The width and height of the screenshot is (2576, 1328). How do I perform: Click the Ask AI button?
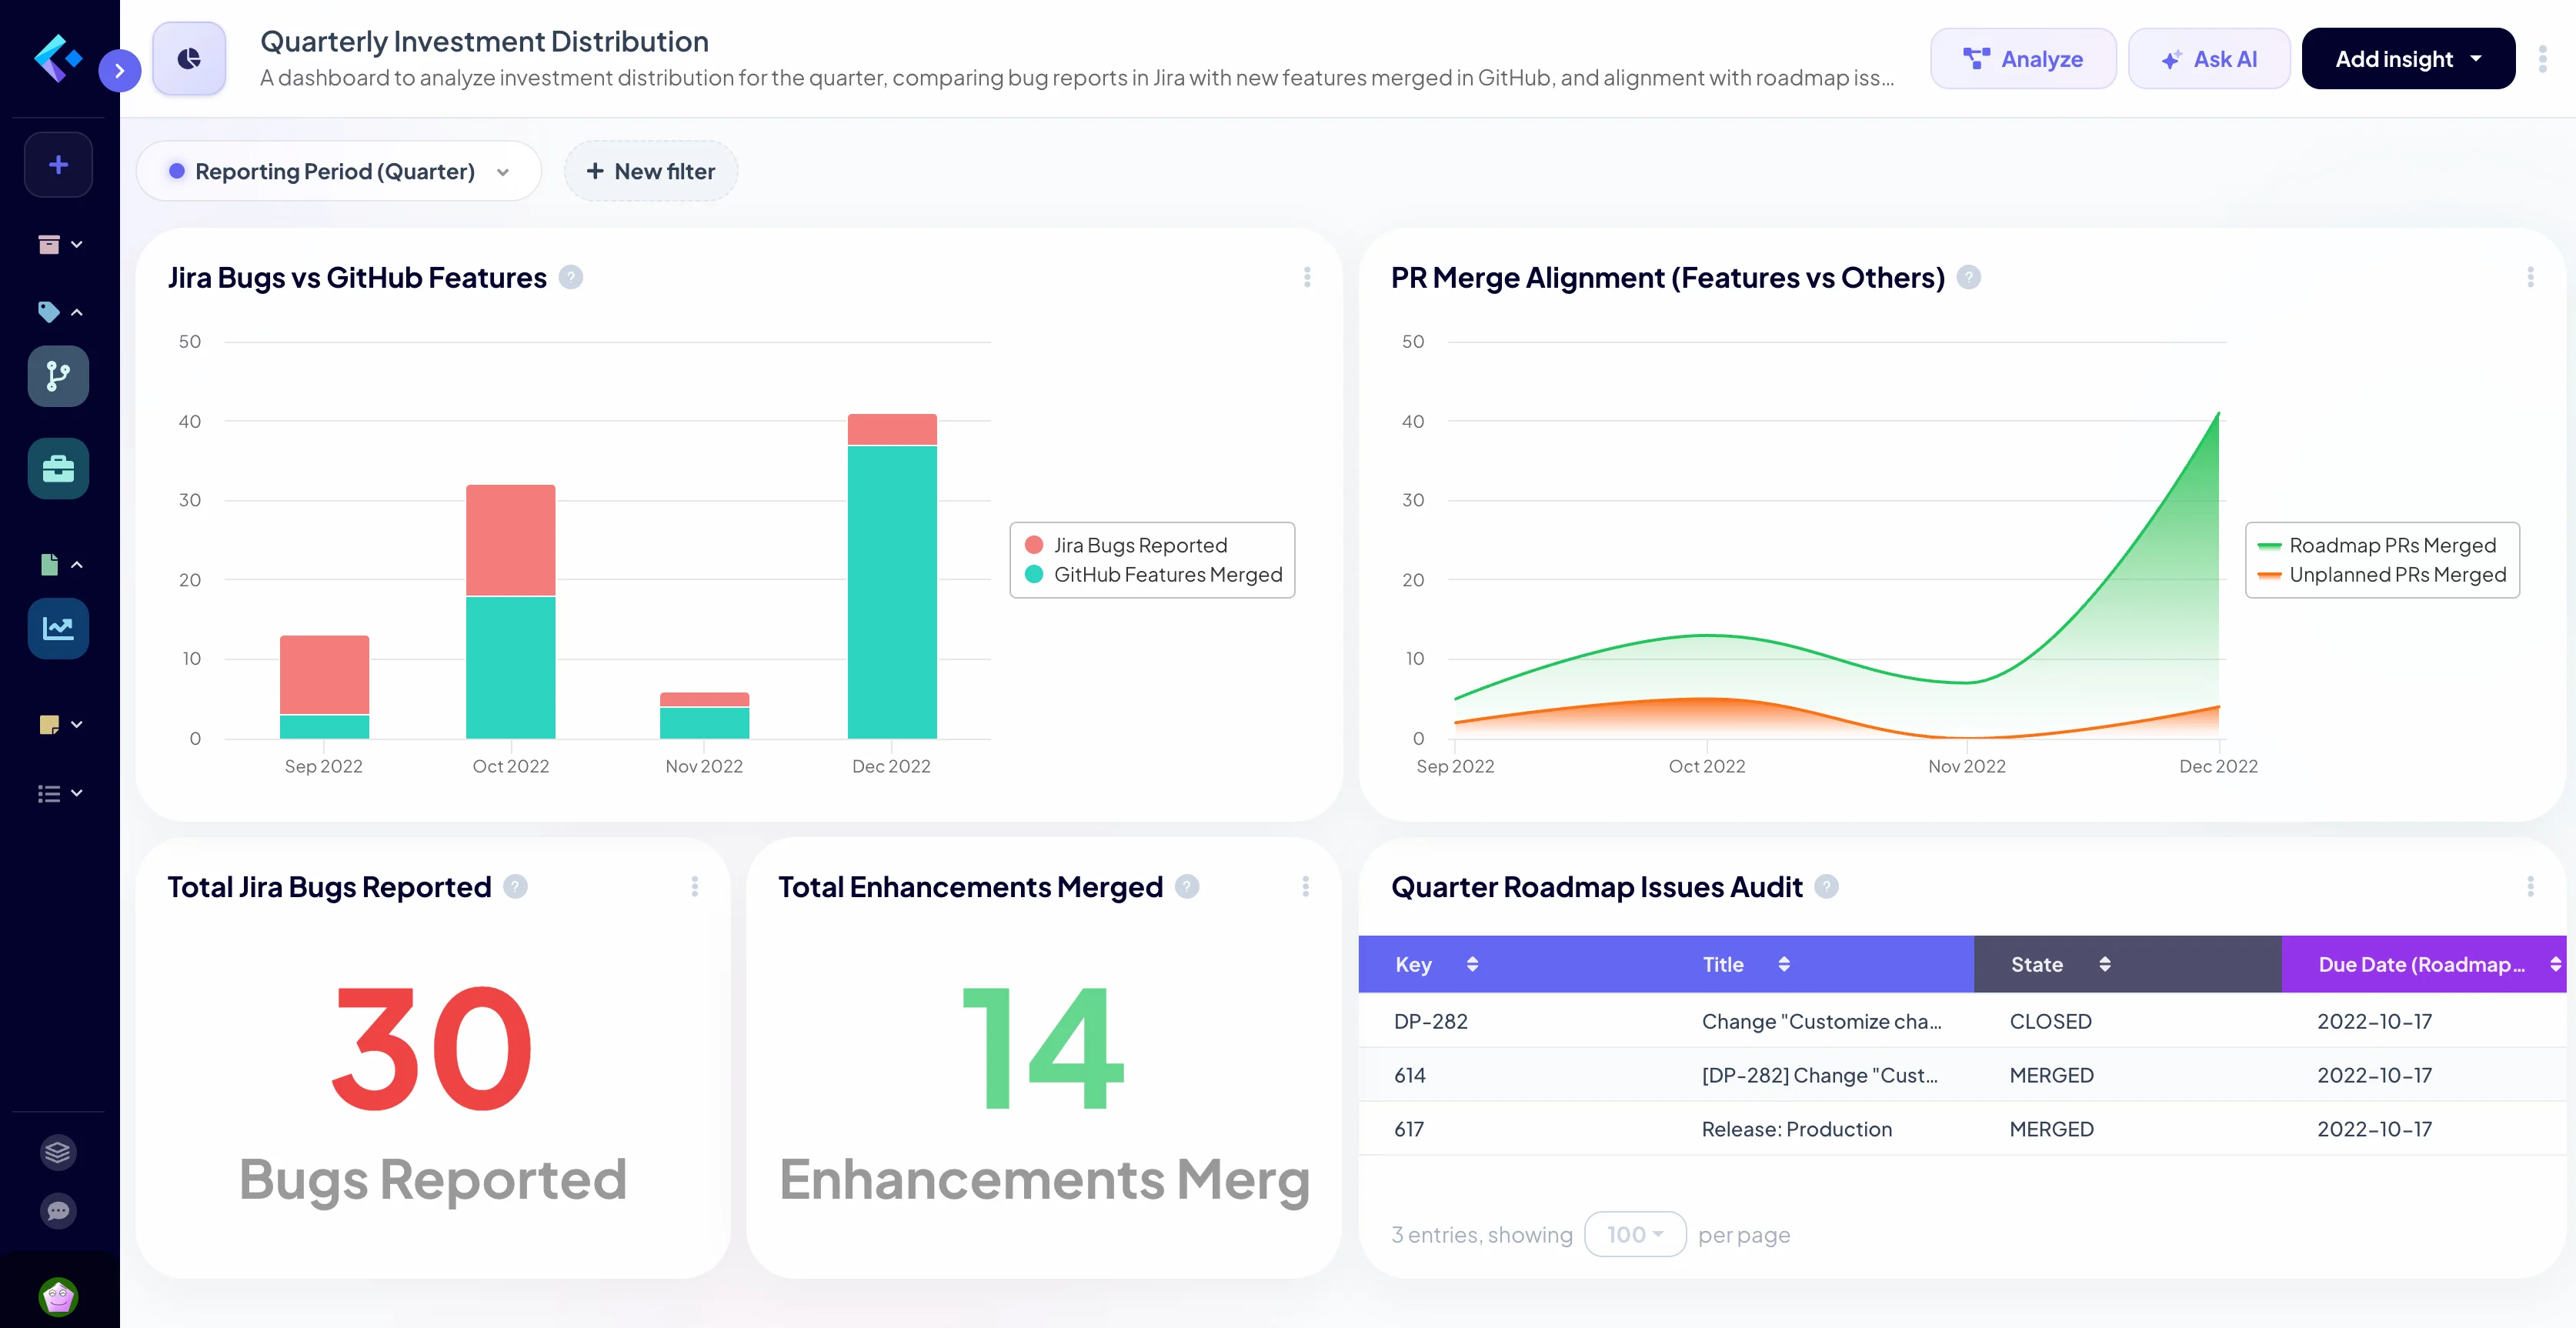click(x=2209, y=59)
